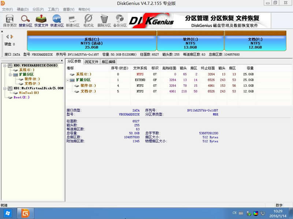Collapse 扩展分区 row in the partition table
Screen dimensions: 293x219
point(68,80)
